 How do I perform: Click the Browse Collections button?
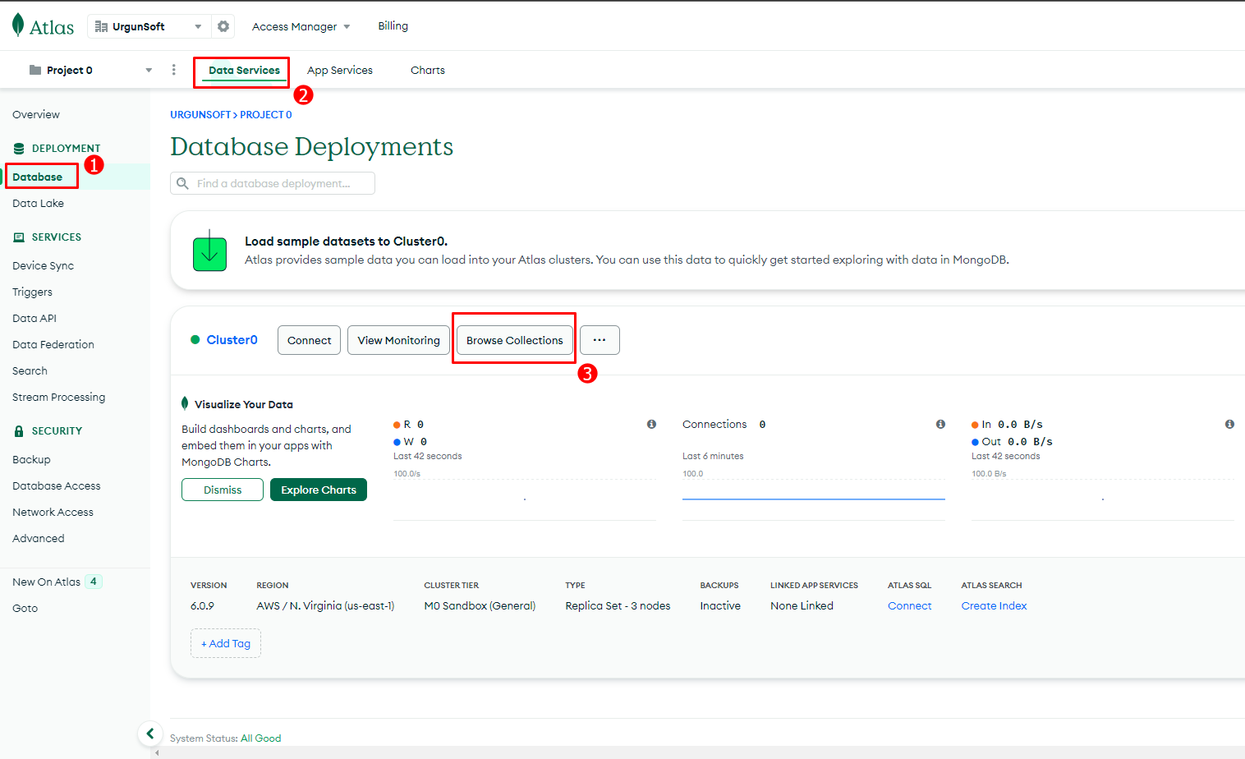pyautogui.click(x=515, y=340)
